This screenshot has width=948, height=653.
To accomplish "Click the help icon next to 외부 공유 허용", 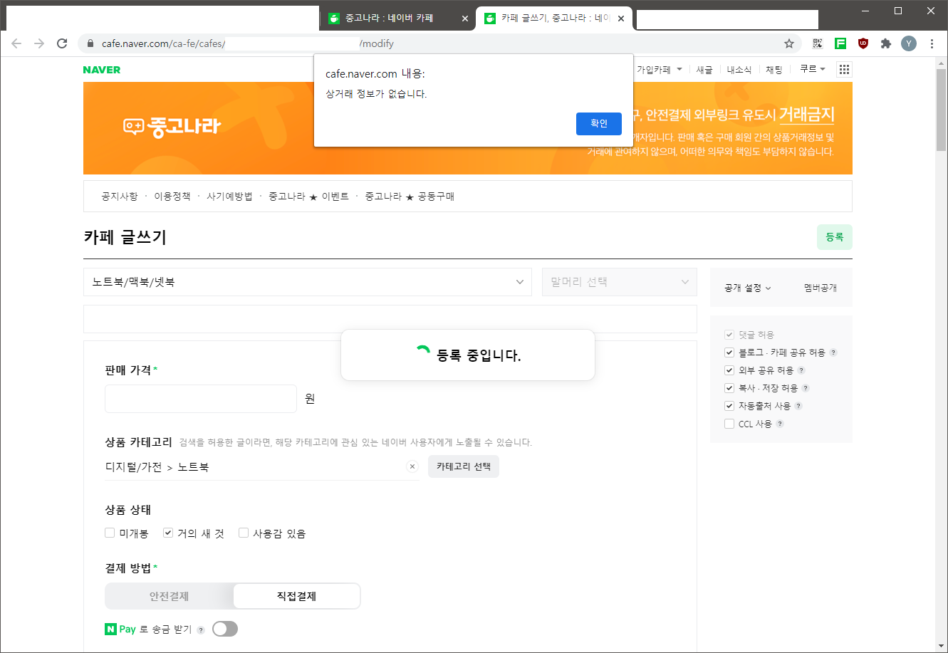I will 801,370.
